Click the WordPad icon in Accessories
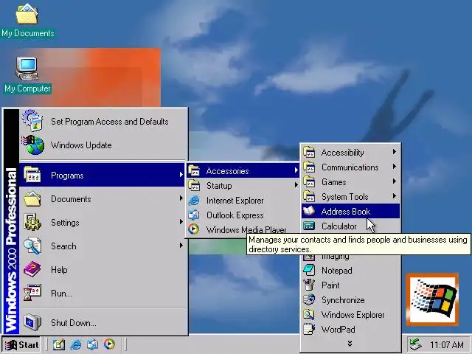This screenshot has width=472, height=354. click(309, 329)
